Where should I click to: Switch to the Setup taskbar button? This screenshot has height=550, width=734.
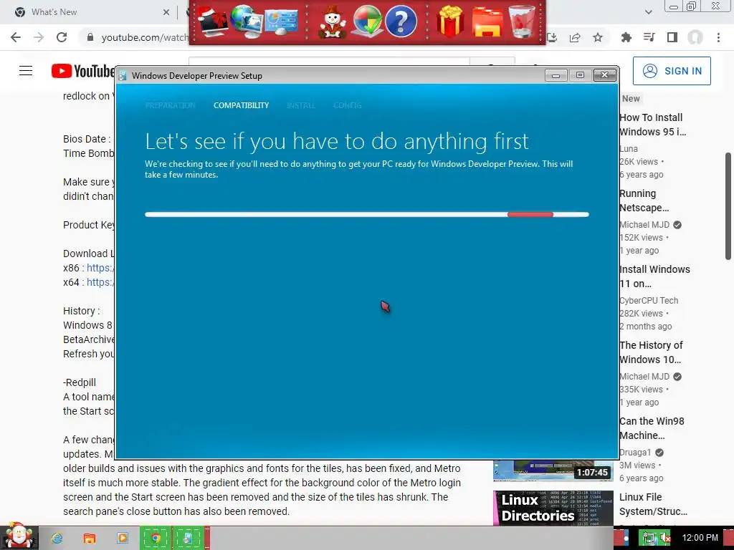pyautogui.click(x=189, y=539)
